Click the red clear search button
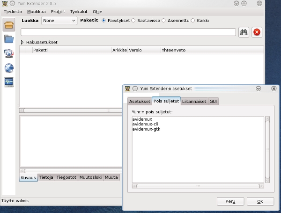 click(x=257, y=32)
